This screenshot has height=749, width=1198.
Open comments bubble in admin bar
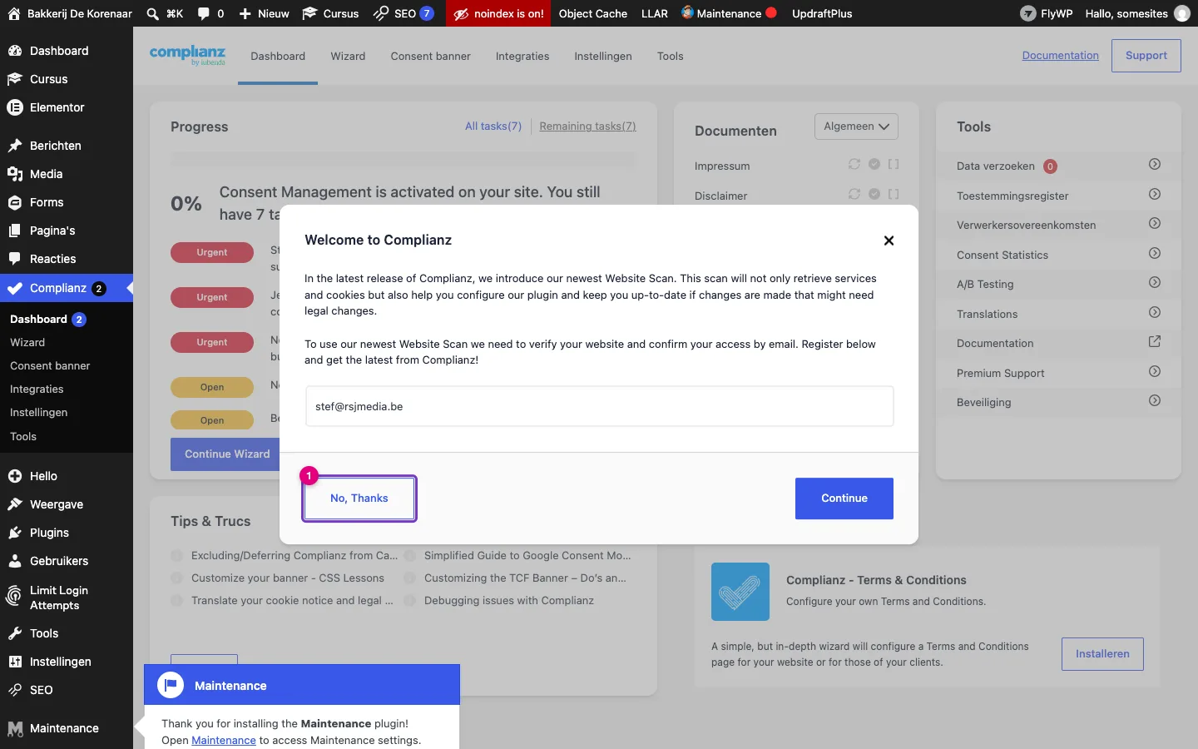210,13
